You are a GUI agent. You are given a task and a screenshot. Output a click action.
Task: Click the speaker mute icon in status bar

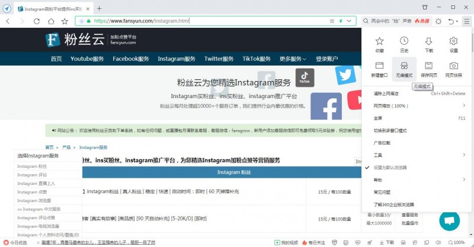click(438, 242)
